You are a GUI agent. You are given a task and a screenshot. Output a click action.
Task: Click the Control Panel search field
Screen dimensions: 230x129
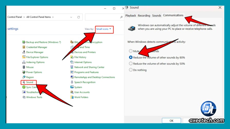104,17
